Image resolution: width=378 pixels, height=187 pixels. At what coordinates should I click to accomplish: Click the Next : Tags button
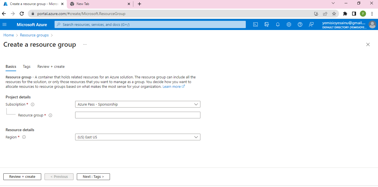pos(93,177)
